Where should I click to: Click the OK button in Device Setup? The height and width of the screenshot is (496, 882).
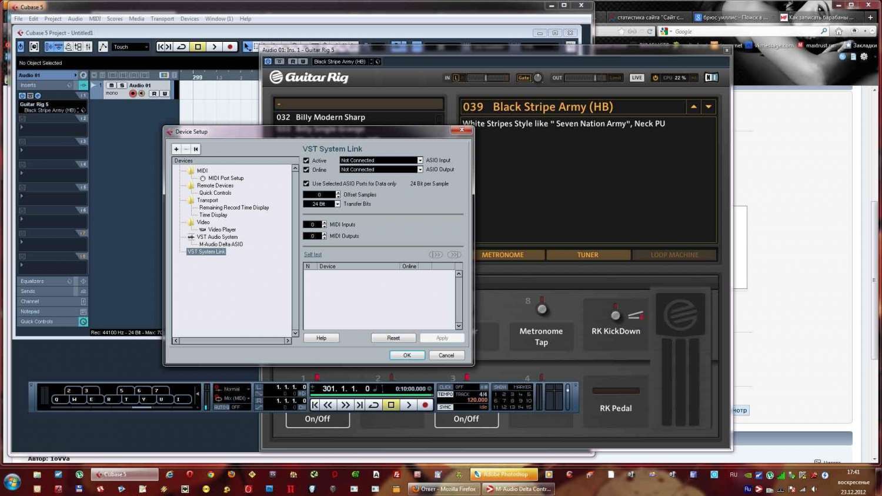pos(407,355)
